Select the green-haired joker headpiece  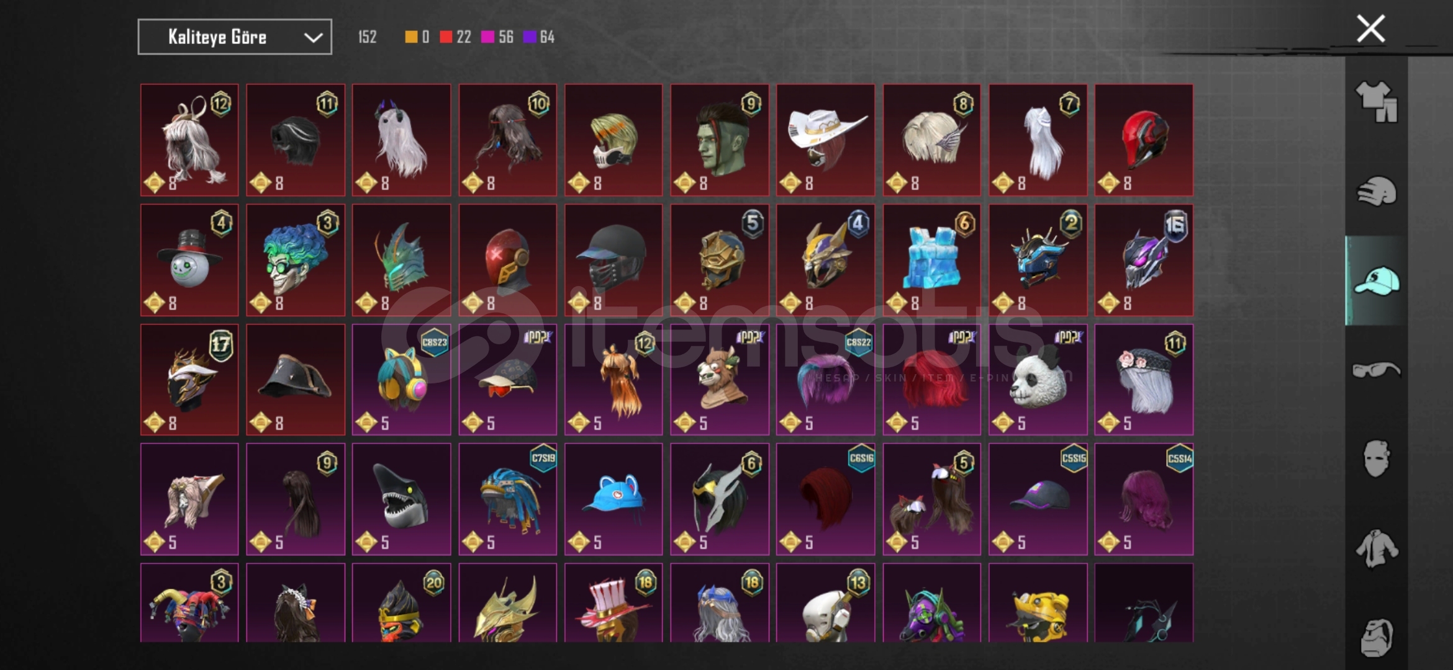(x=296, y=261)
